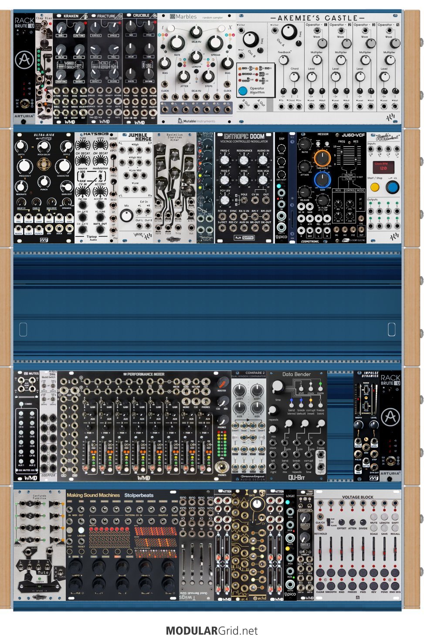This screenshot has height=640, width=424.
Task: Click the Tune knob on Hats909
Action: click(x=83, y=145)
